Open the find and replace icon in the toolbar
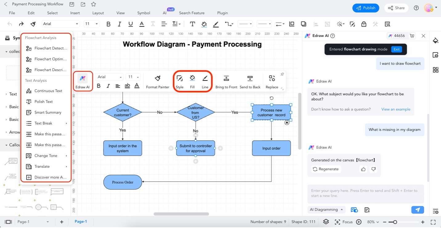Screen dimensions: 441x228 (x=387, y=24)
